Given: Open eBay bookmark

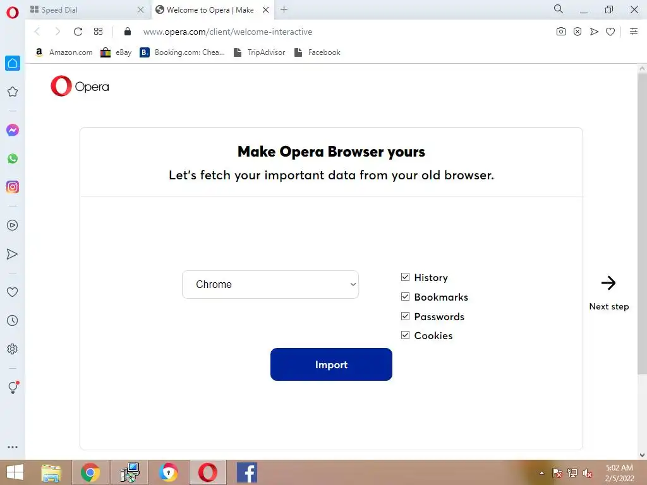Looking at the screenshot, I should click(116, 52).
